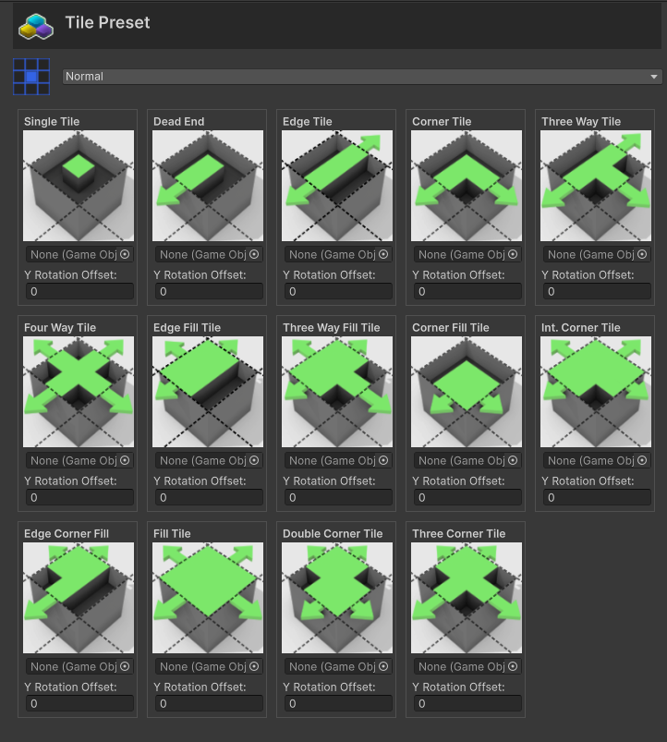
Task: Open object picker for Int. Corner Tile
Action: coord(642,460)
